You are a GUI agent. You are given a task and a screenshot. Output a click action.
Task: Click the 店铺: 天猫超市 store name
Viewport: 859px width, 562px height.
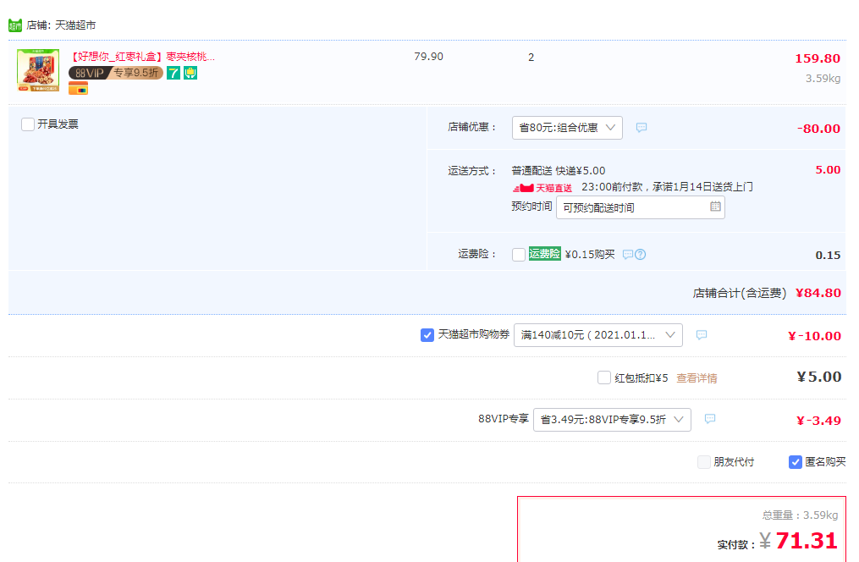[61, 25]
